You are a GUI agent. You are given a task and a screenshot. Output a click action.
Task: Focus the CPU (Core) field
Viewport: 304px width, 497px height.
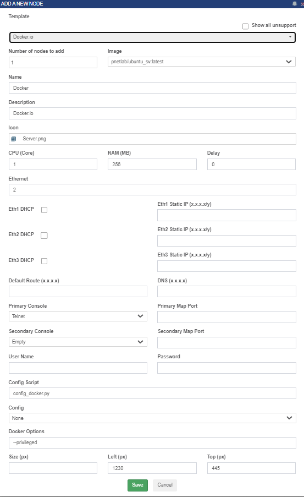pyautogui.click(x=53, y=164)
